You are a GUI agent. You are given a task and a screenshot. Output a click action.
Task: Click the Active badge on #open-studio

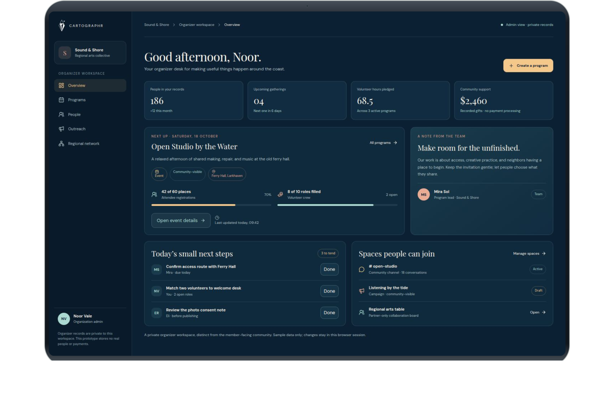click(x=537, y=269)
